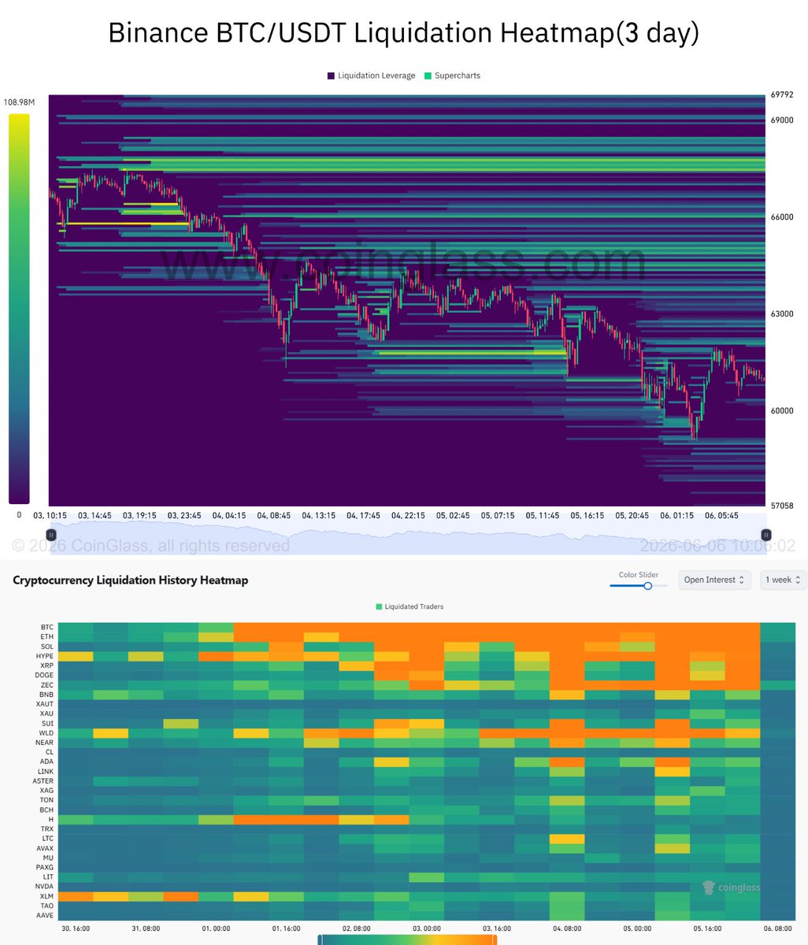Select the AVAX row label

click(x=45, y=847)
